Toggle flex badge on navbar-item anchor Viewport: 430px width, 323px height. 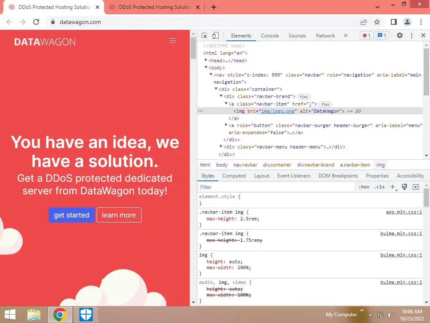[x=325, y=104]
